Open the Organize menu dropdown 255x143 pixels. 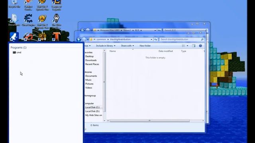point(88,46)
